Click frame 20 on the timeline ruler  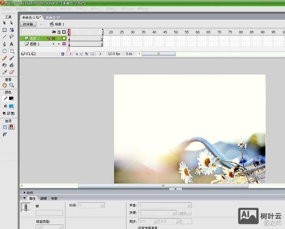(111, 32)
